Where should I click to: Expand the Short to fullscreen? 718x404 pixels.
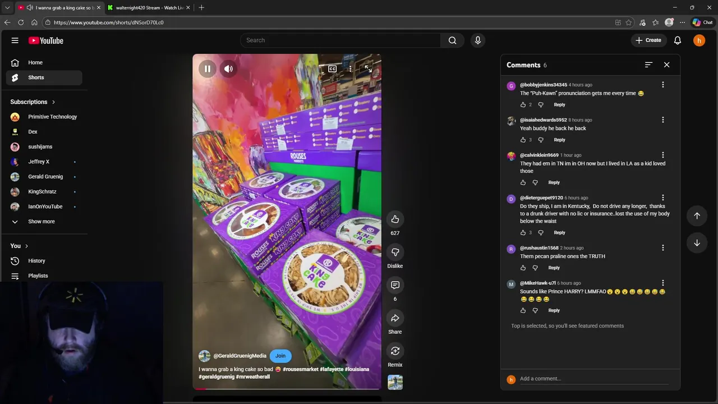(368, 69)
